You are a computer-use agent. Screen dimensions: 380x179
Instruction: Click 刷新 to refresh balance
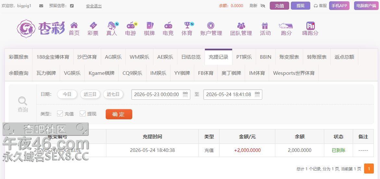coord(254,6)
